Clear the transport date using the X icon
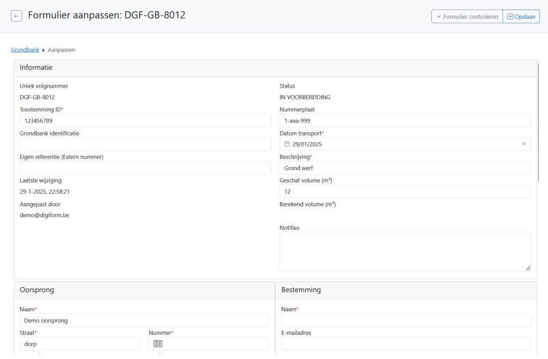Viewport: 548px width, 359px height. coord(524,144)
